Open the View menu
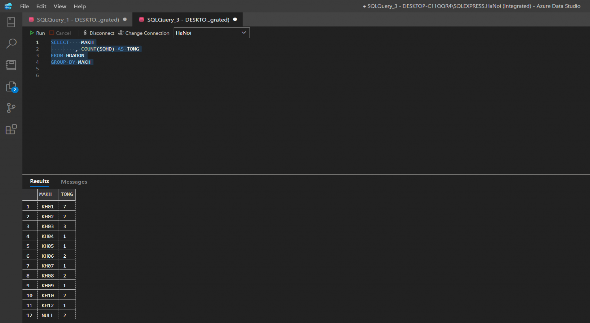 [x=60, y=6]
